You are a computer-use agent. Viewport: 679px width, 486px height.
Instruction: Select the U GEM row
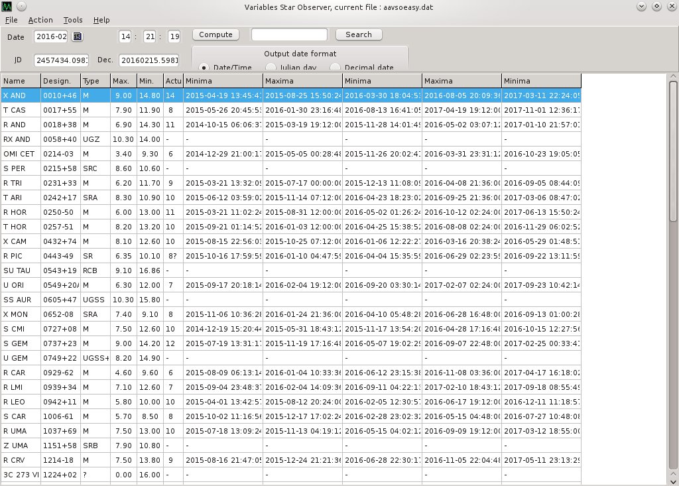[291, 358]
